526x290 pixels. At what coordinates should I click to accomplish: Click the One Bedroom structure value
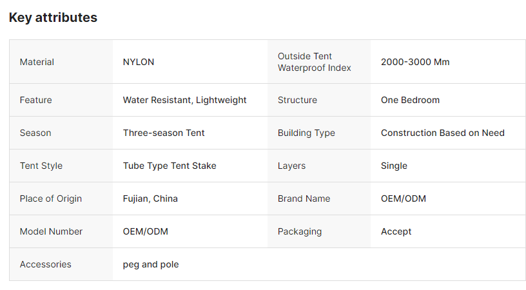coord(410,100)
